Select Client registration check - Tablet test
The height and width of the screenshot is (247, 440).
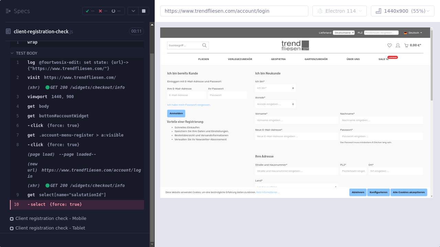[x=50, y=228]
